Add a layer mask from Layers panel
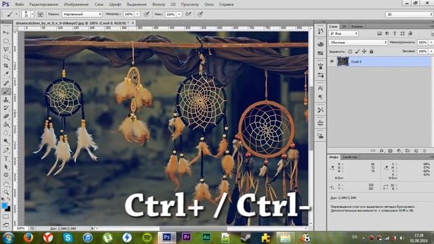Screen dimensions: 434x244 click(x=391, y=150)
